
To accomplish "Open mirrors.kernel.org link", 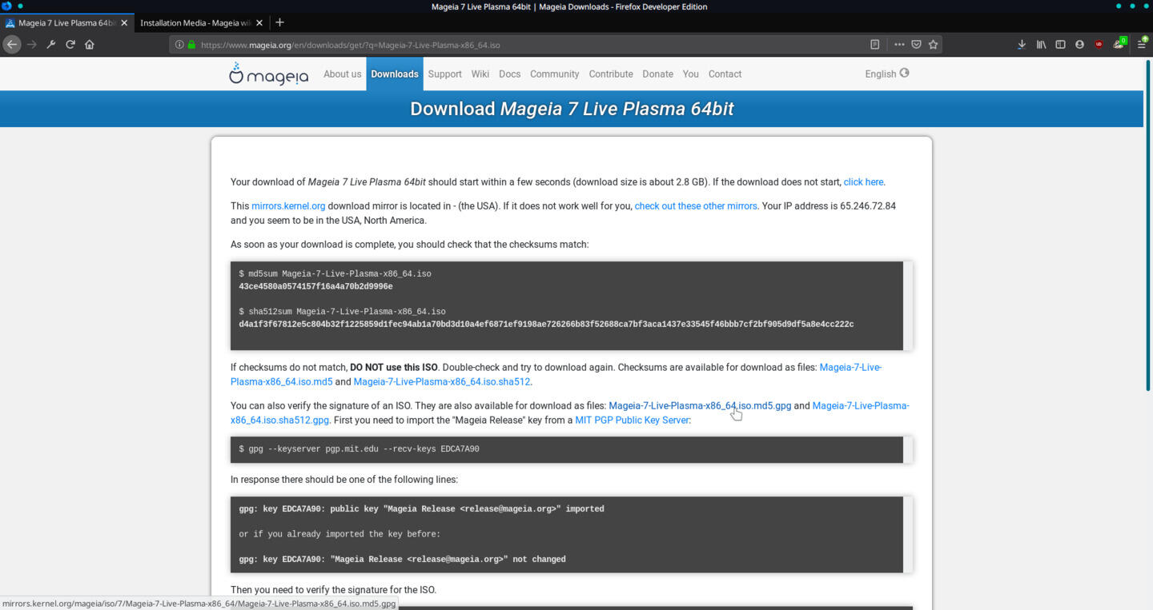I will pos(288,206).
